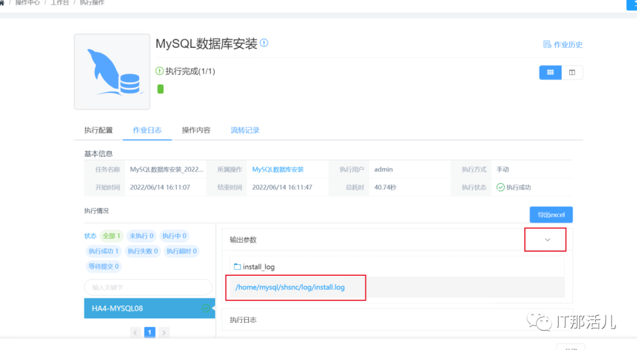Click the install_log folder icon
The image size is (637, 350).
click(x=237, y=266)
